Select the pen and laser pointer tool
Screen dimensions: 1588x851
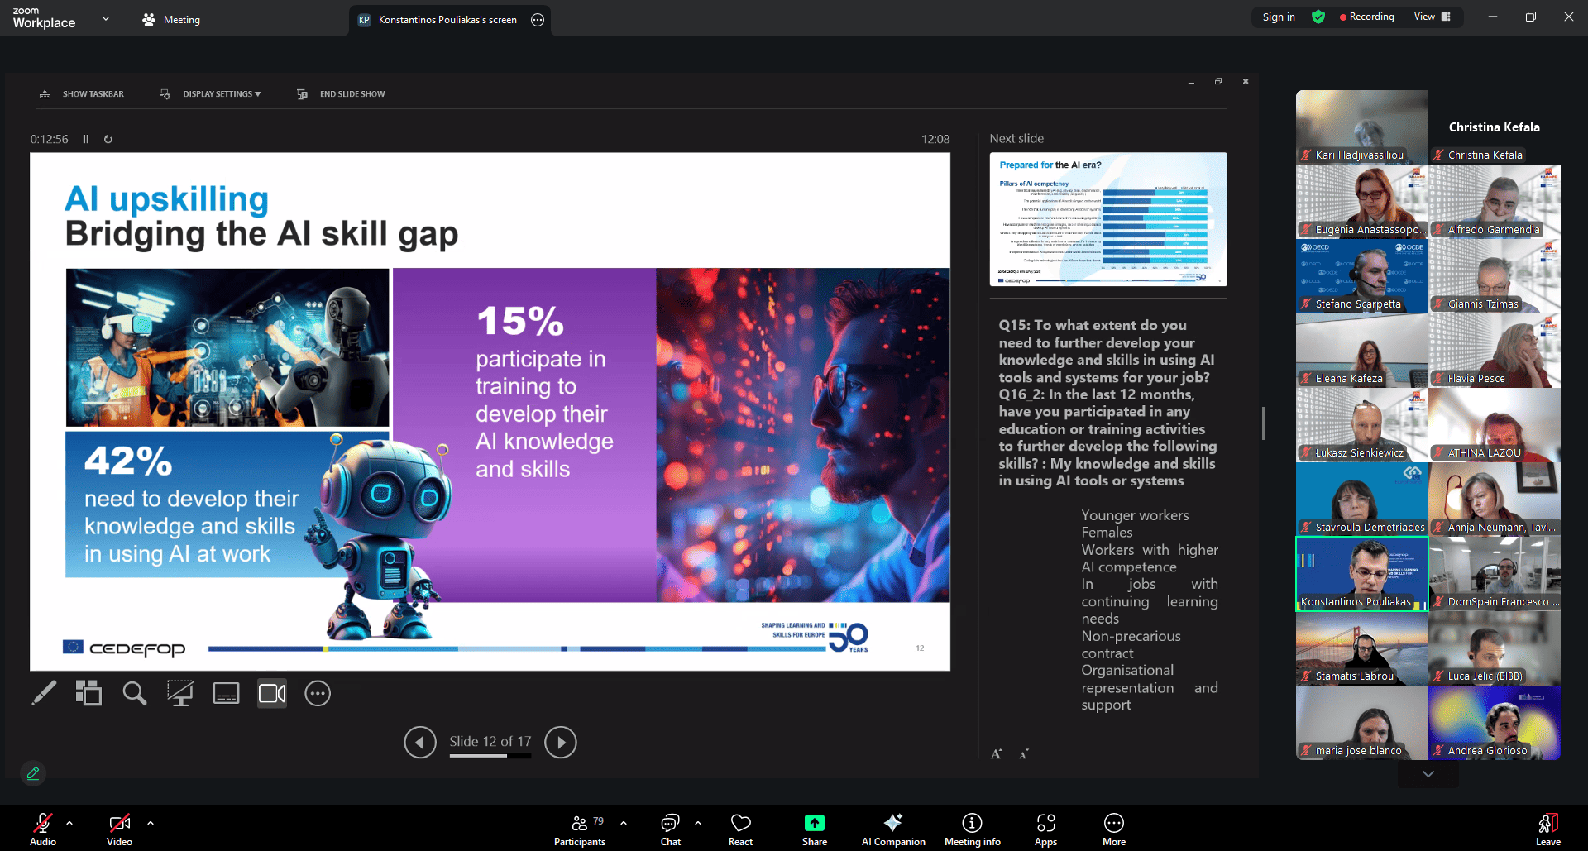tap(44, 693)
